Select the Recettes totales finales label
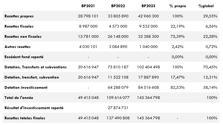 [25, 118]
